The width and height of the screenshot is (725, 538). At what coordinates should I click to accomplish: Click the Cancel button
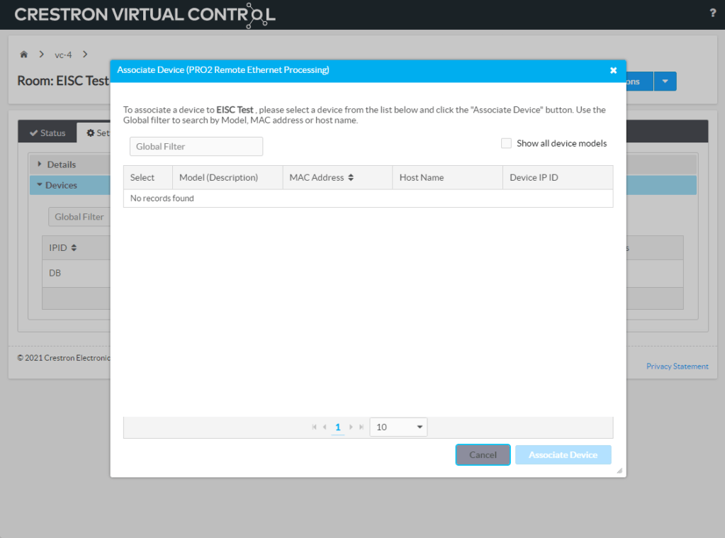(483, 455)
